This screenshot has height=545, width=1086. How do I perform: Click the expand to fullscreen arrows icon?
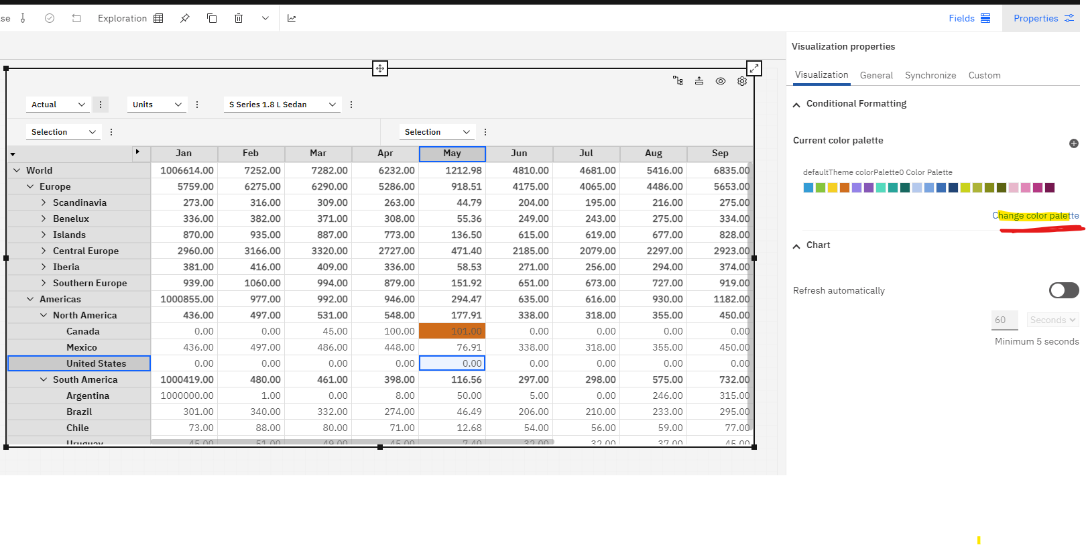754,68
